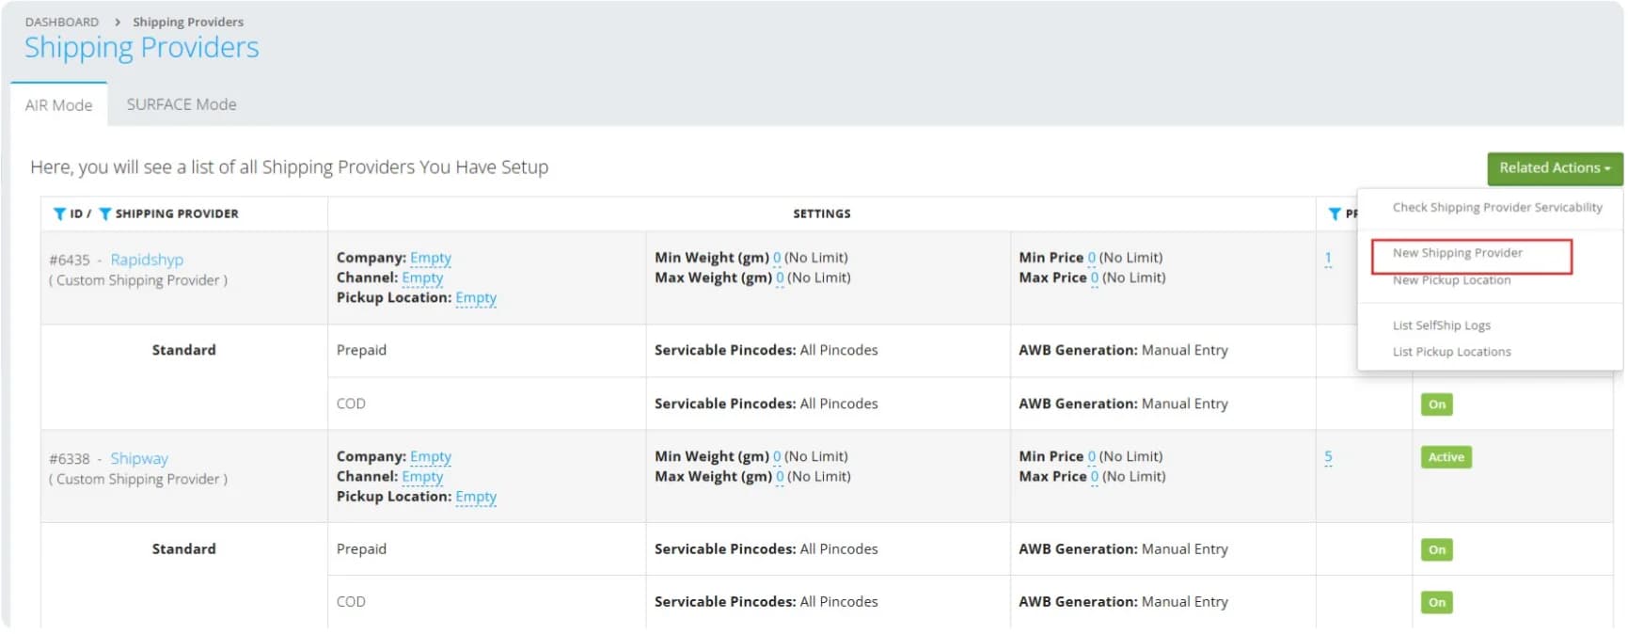Toggle the Active status for Shipway
This screenshot has width=1628, height=634.
point(1446,457)
